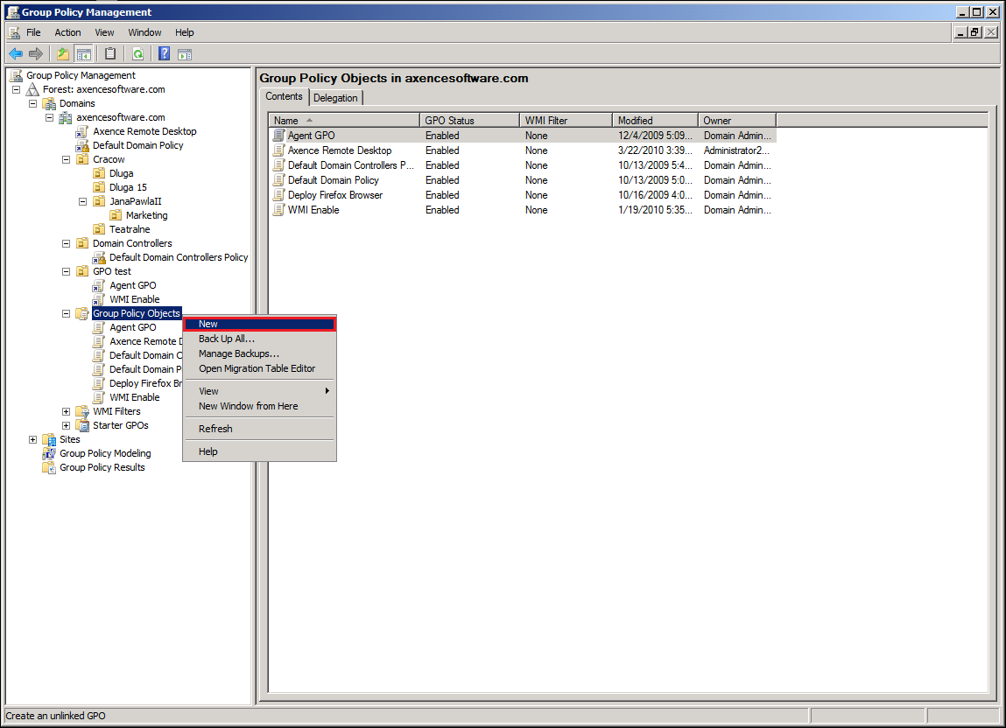Click the Agent GPO icon in the contents list
1006x728 pixels.
click(279, 136)
